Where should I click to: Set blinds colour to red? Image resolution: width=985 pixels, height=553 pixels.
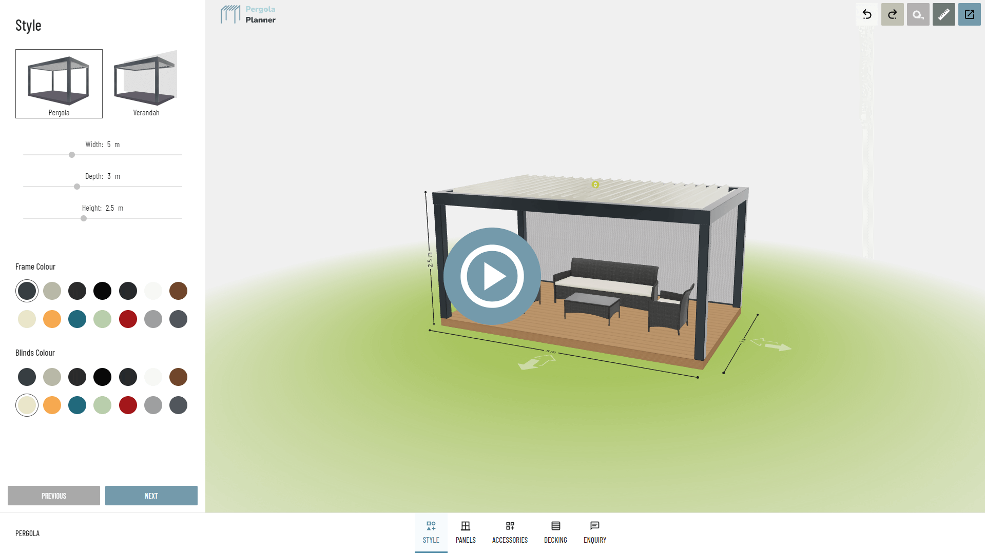click(128, 405)
